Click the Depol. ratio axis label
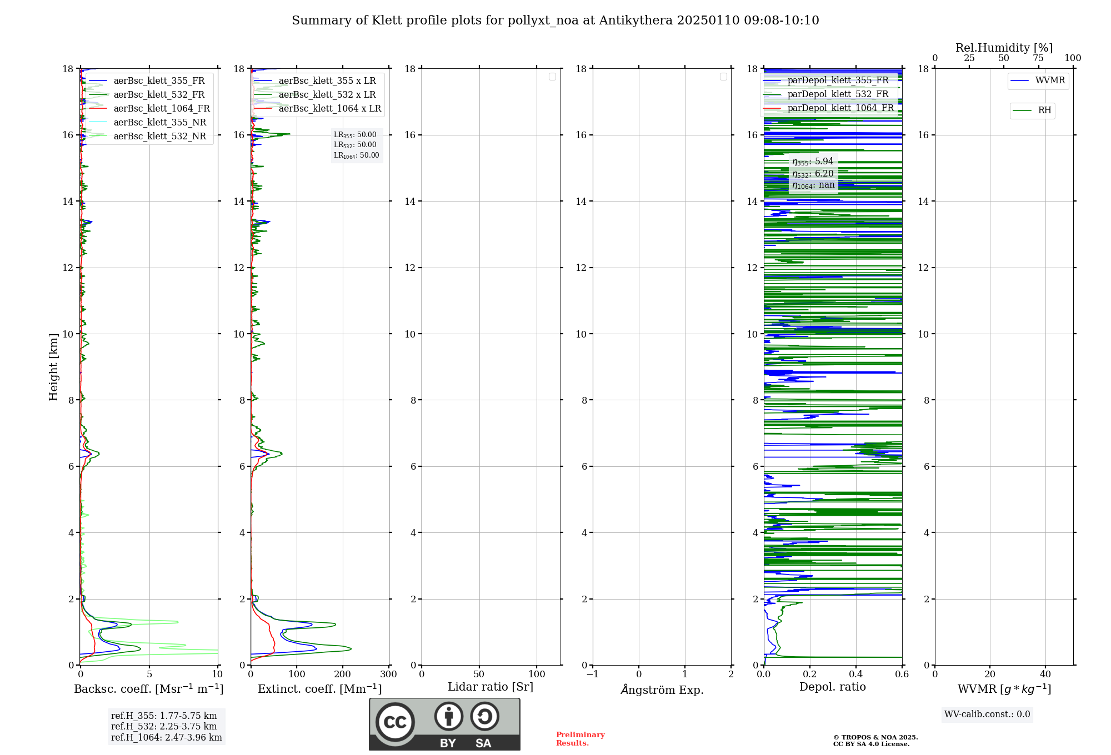This screenshot has width=1111, height=755. pos(833,687)
